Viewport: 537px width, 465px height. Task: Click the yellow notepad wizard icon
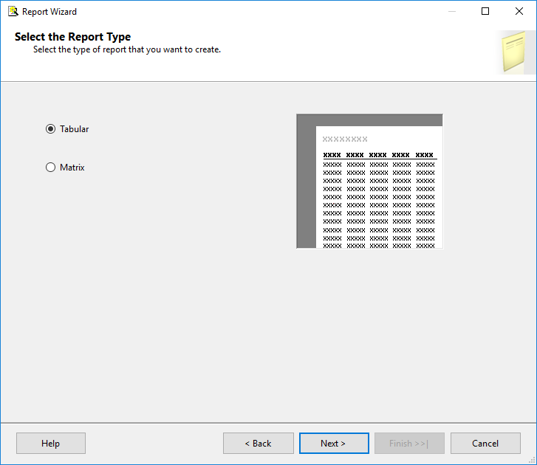(x=513, y=52)
